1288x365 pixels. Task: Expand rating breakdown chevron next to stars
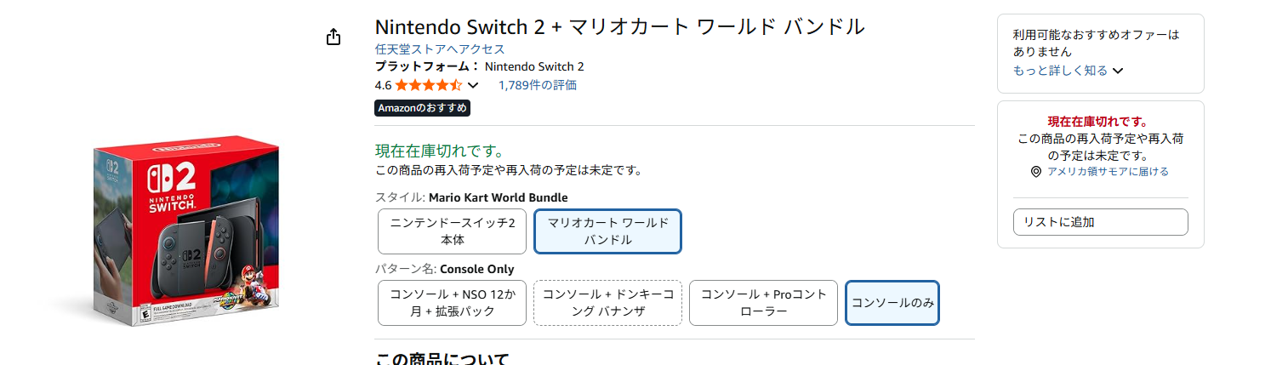[474, 85]
